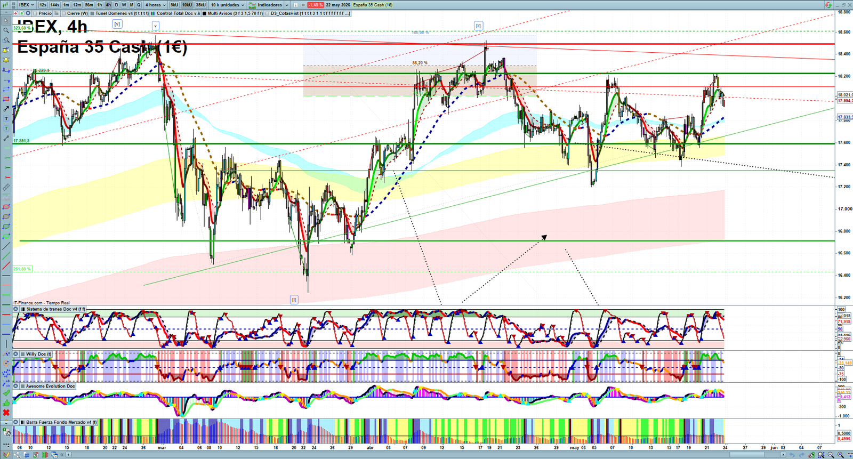
Task: Select the arrow drawing tool
Action: [6, 109]
